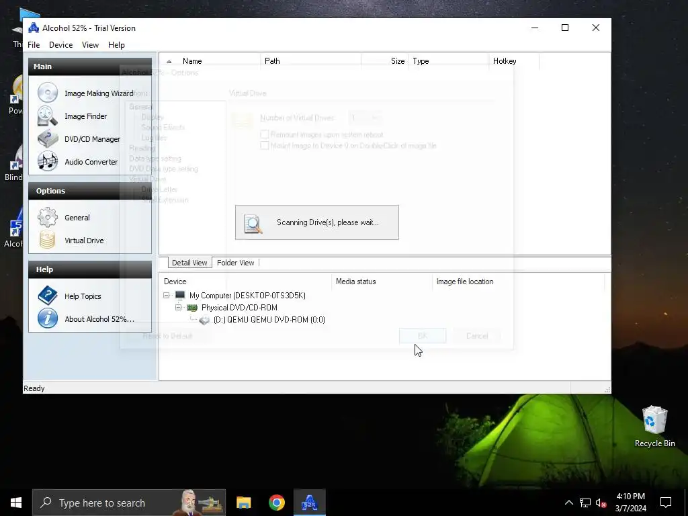688x516 pixels.
Task: Launch Google Chrome from taskbar
Action: coord(276,503)
